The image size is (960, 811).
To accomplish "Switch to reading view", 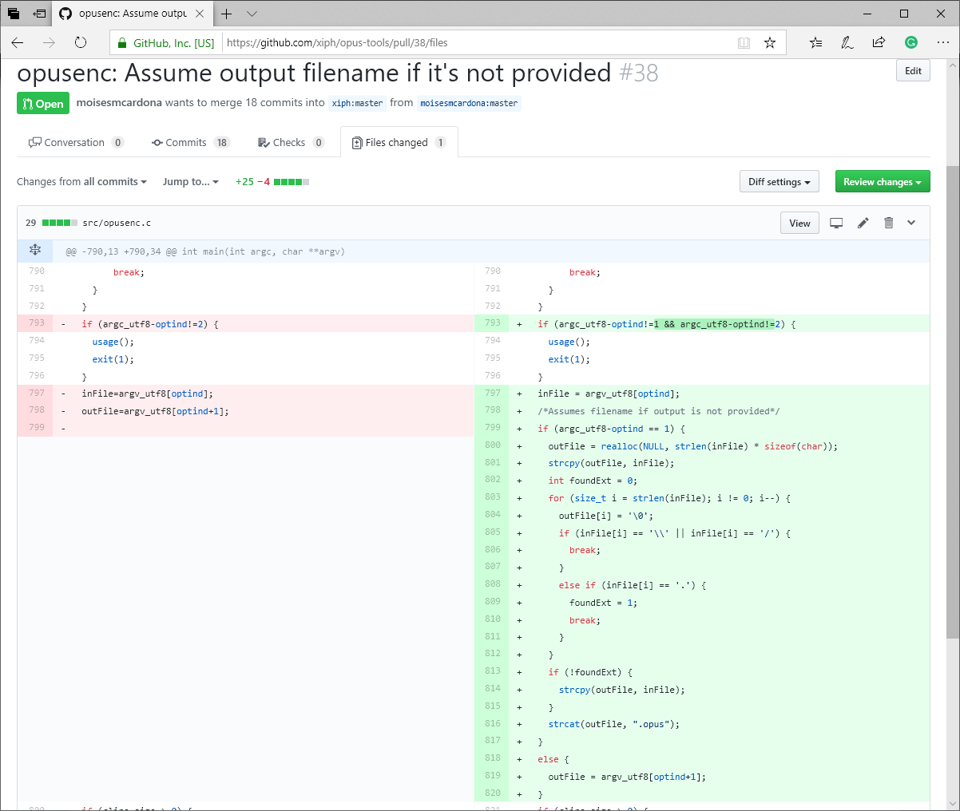I will coord(744,43).
